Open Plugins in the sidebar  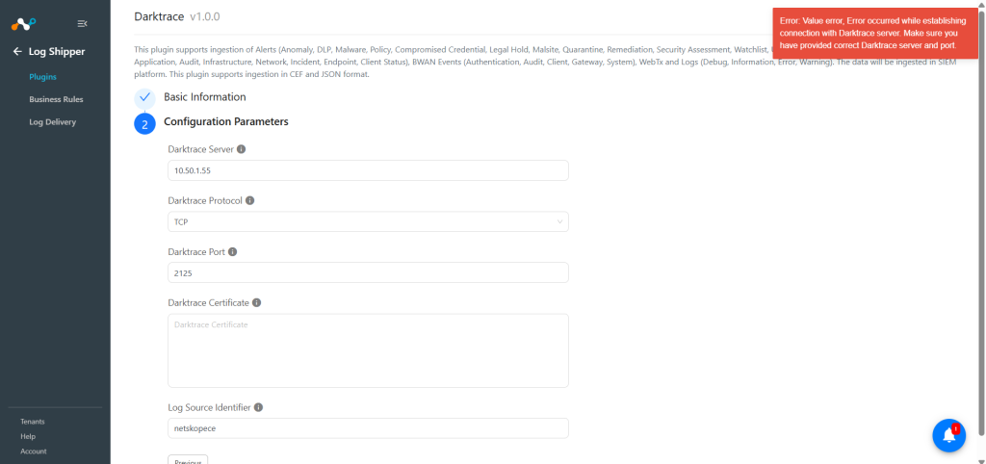(x=42, y=77)
